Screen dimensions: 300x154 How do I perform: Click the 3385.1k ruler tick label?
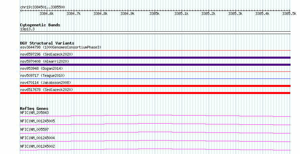[x=181, y=13]
